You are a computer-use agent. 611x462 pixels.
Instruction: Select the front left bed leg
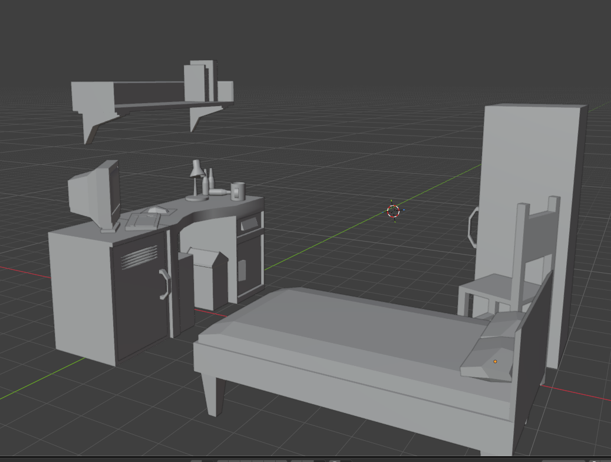(213, 395)
